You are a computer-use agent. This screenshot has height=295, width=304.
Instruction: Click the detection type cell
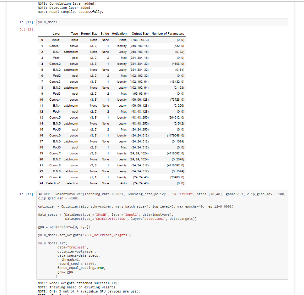[72, 183]
